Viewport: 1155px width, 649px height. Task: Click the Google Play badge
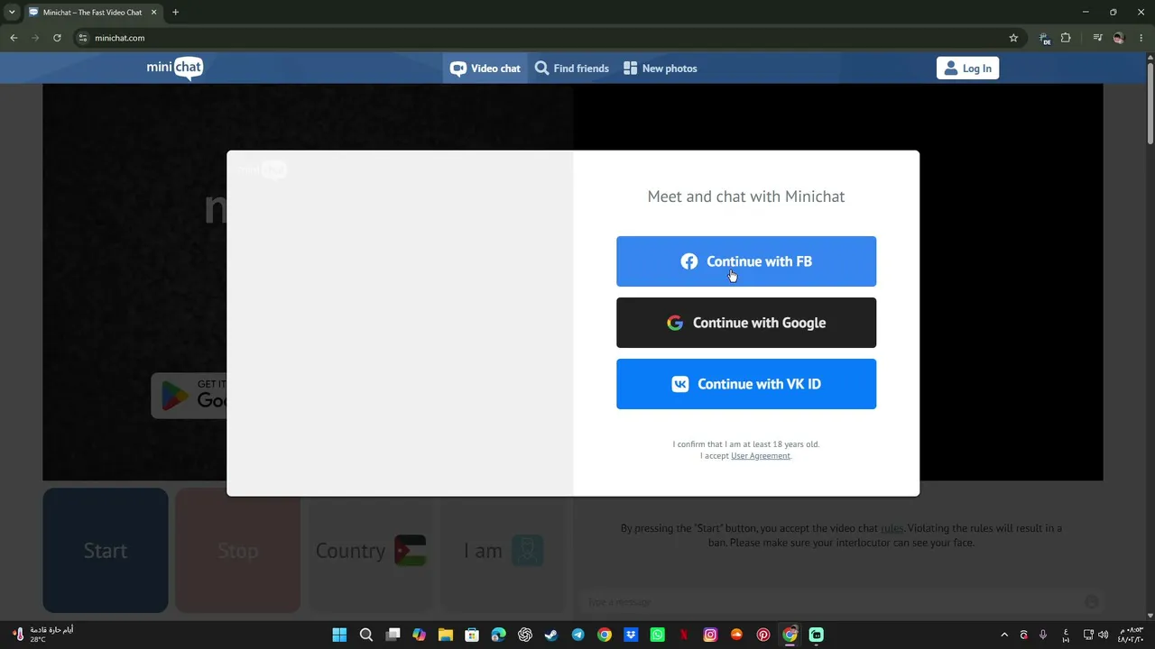click(189, 396)
